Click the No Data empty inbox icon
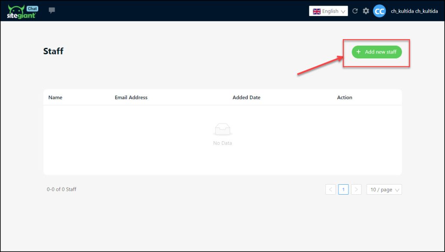 [222, 129]
